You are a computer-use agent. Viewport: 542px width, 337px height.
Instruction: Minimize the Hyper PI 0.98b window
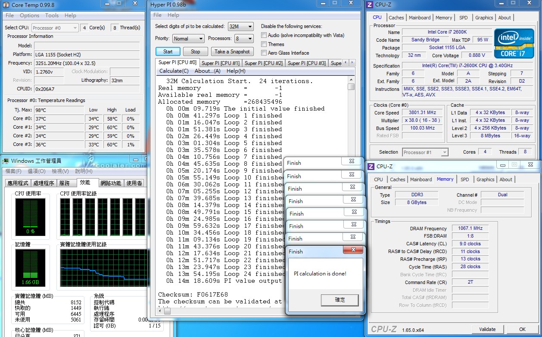pyautogui.click(x=323, y=3)
